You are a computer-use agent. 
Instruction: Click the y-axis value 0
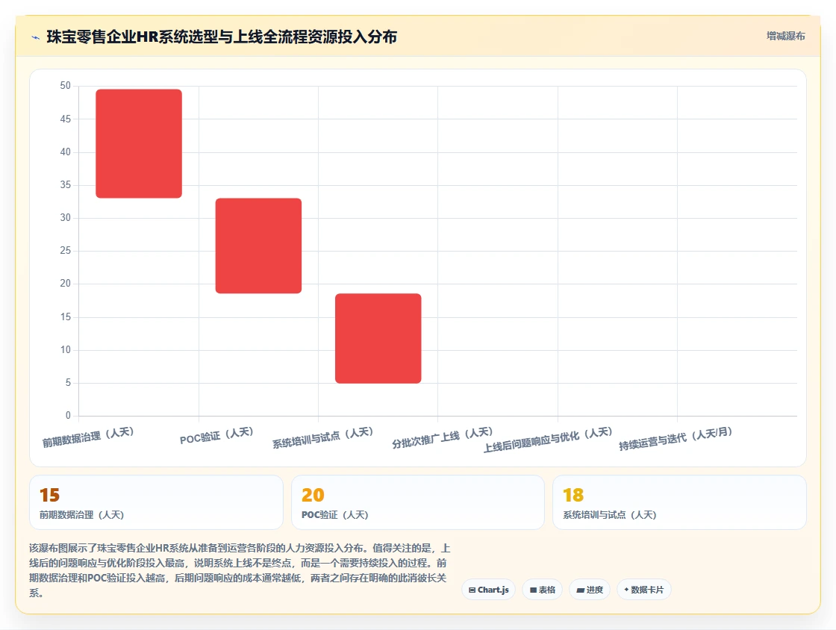[68, 415]
